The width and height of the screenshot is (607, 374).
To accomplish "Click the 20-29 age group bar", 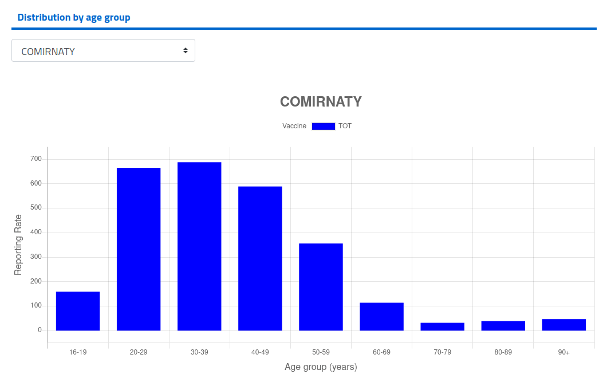I will coord(139,249).
